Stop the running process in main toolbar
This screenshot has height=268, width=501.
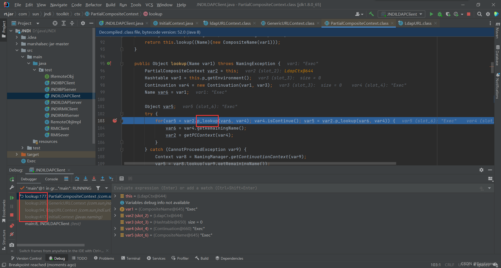[469, 14]
